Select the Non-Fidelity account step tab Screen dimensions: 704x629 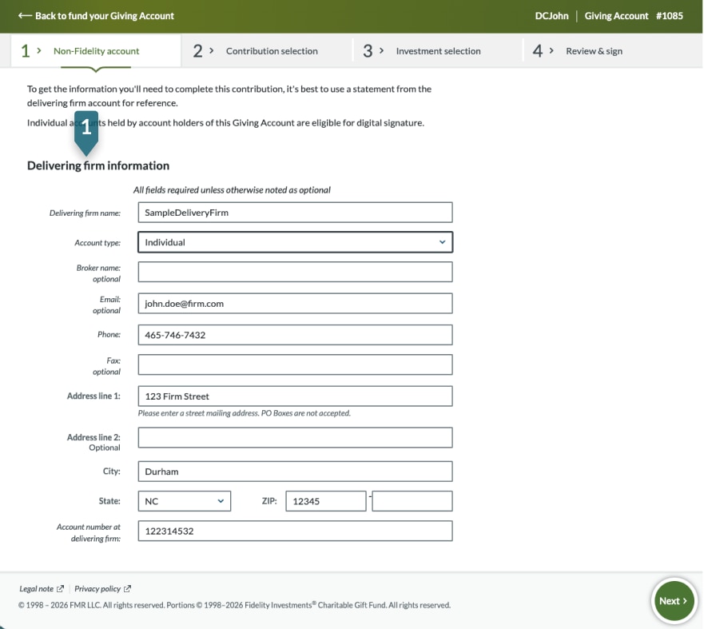point(96,50)
